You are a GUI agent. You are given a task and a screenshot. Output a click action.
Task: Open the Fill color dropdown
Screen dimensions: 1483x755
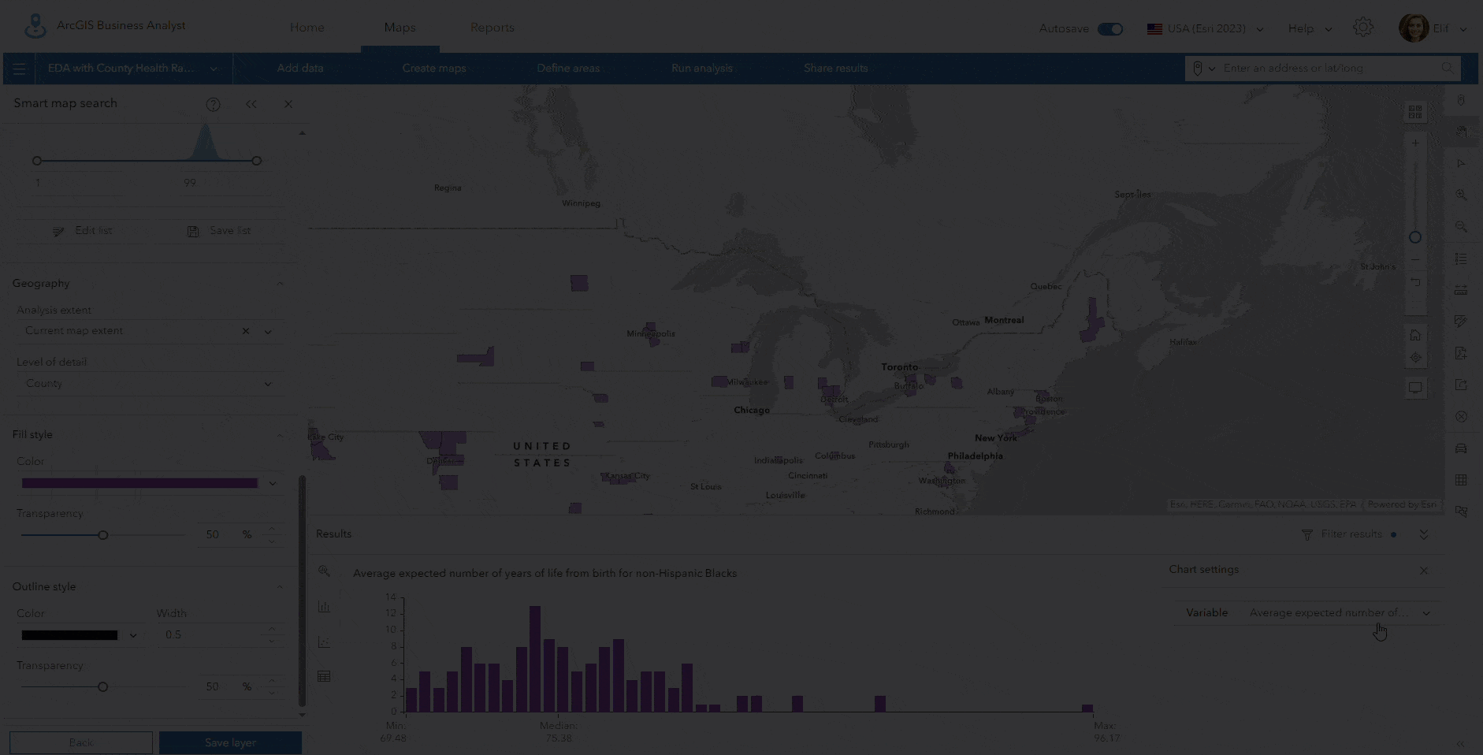pyautogui.click(x=273, y=483)
